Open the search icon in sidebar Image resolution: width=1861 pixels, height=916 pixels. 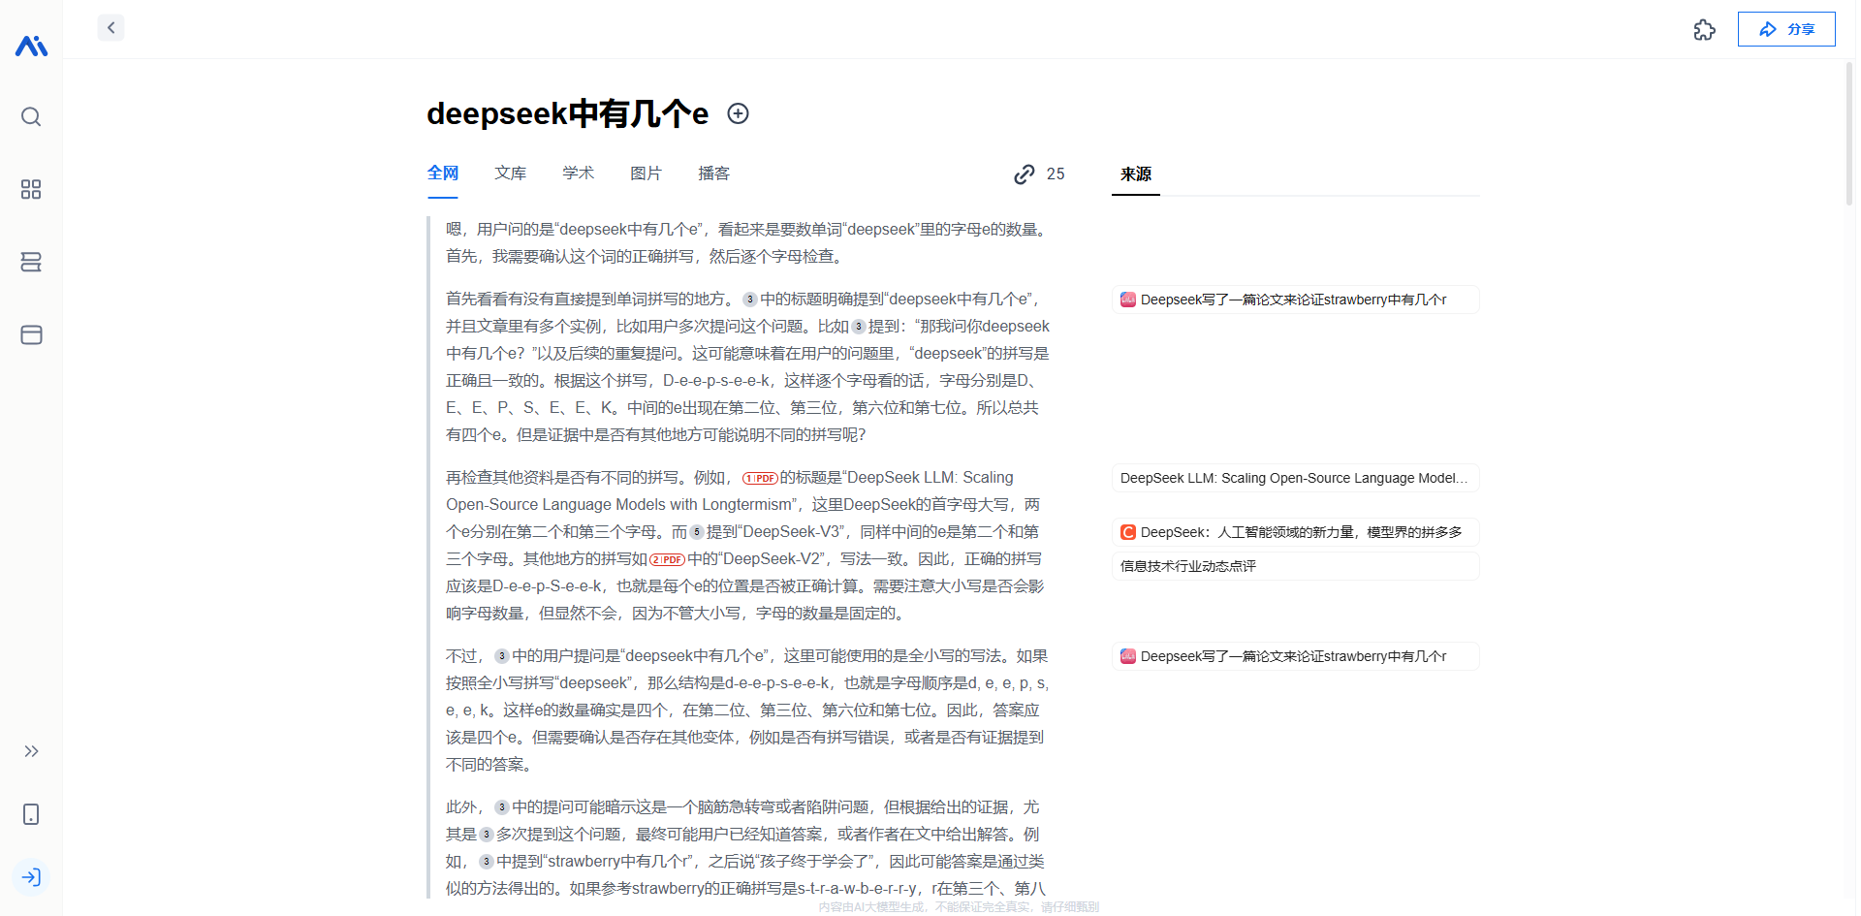(31, 116)
